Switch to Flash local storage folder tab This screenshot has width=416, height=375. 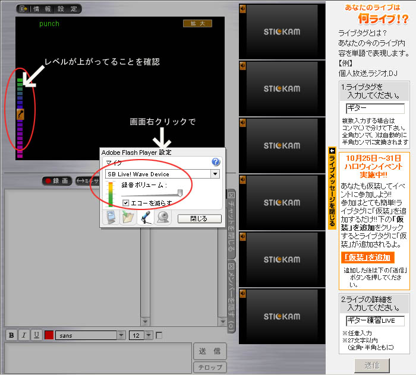(x=128, y=217)
